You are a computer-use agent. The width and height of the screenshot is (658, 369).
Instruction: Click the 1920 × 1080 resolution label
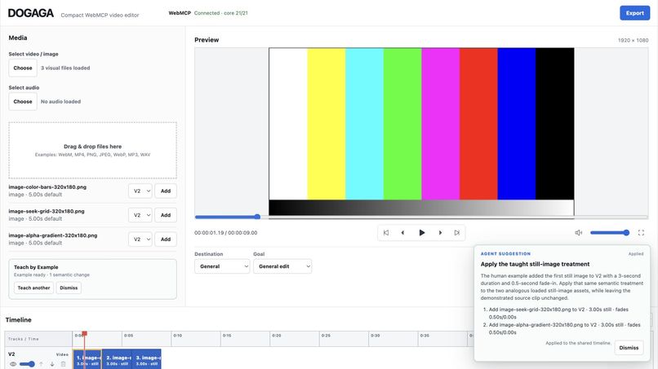click(x=633, y=41)
